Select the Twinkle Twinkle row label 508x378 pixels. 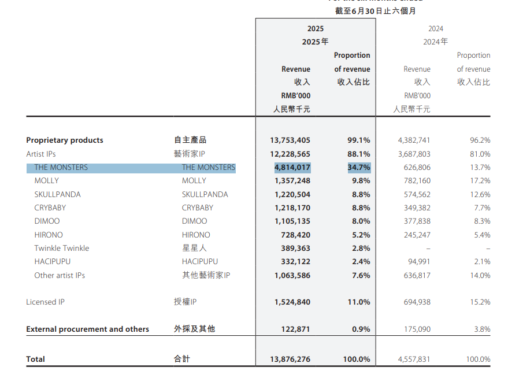click(61, 249)
